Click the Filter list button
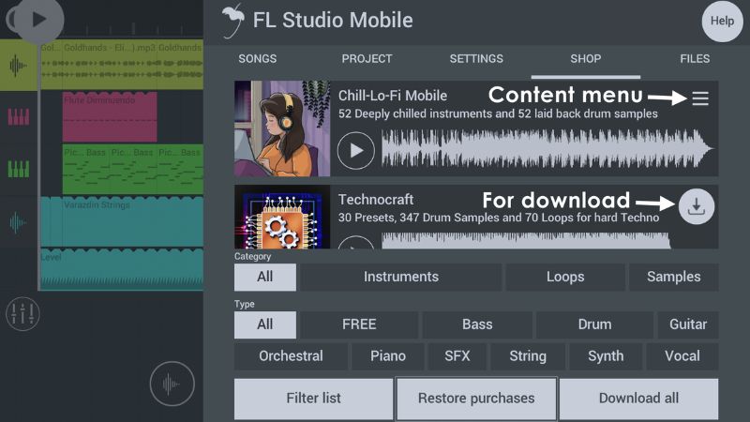750x422 pixels. click(313, 399)
